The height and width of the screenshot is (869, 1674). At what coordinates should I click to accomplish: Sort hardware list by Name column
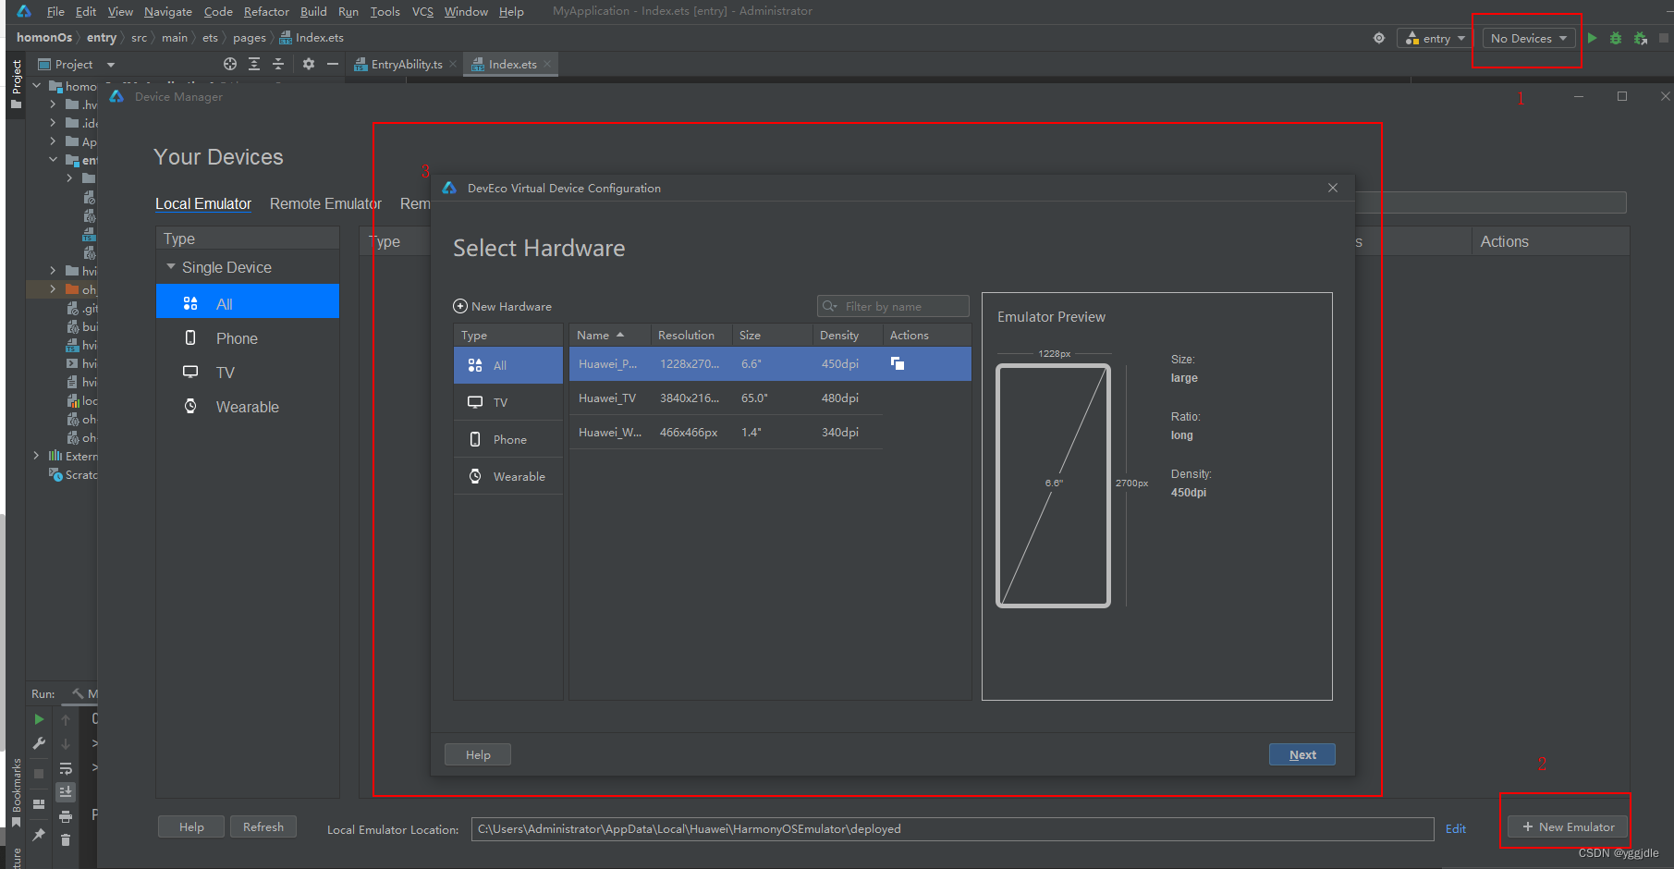coord(609,335)
